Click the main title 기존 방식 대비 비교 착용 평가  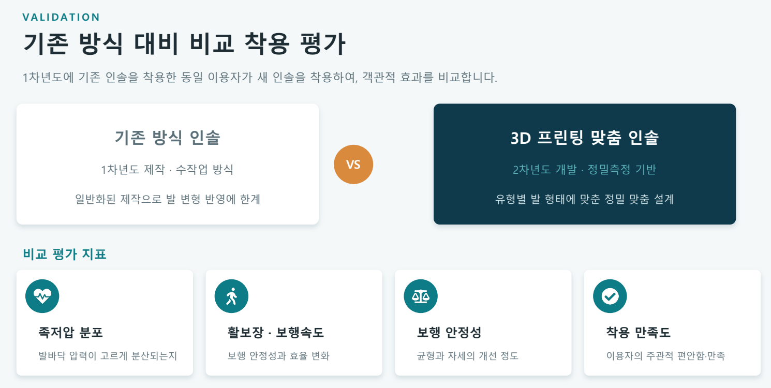pos(184,44)
